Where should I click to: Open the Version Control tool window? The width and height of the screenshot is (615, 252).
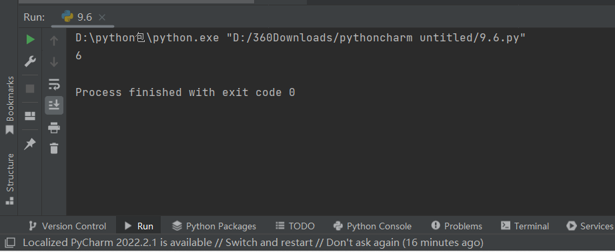pos(67,226)
